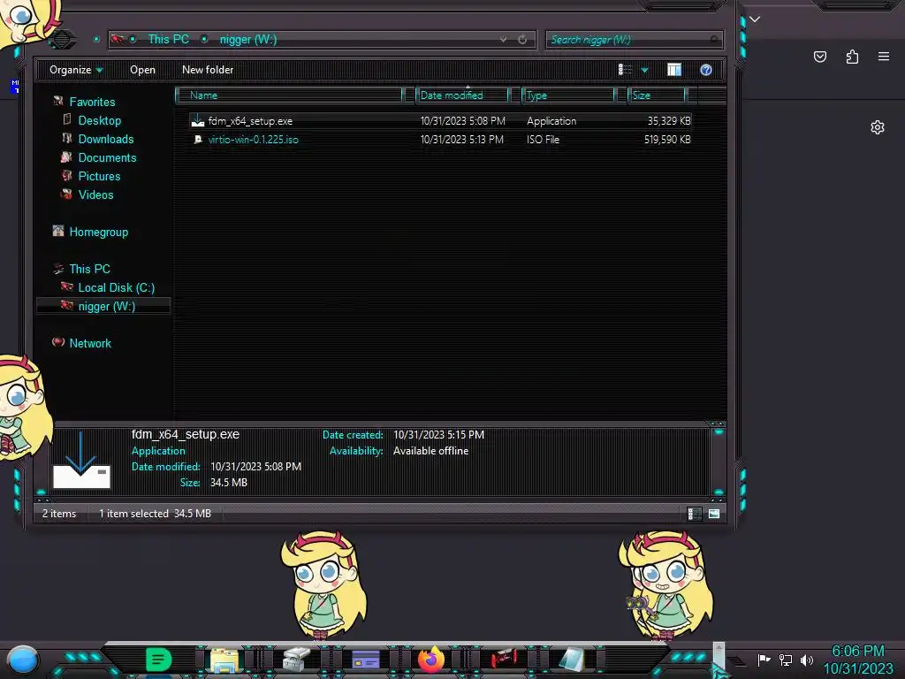The image size is (905, 679).
Task: Open the purple card app on taskbar
Action: (365, 660)
